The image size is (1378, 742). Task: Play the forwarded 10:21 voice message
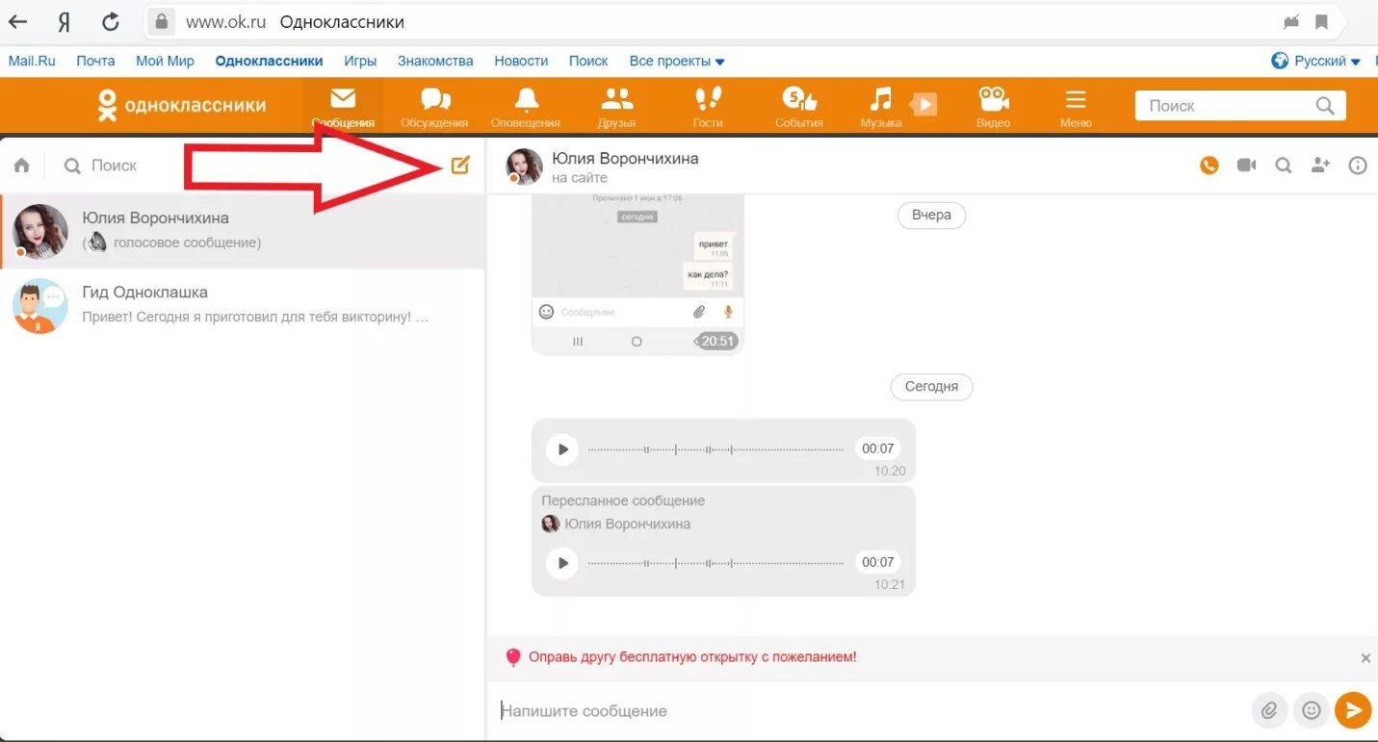(x=562, y=563)
